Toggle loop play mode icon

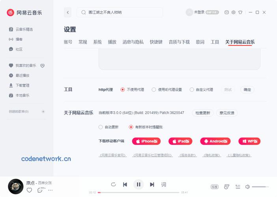(113, 184)
